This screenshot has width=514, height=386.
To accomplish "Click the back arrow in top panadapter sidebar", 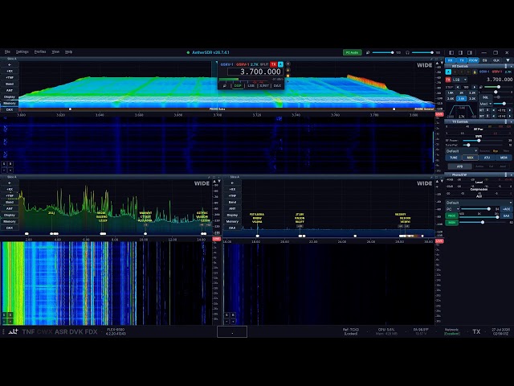I will tap(10, 64).
